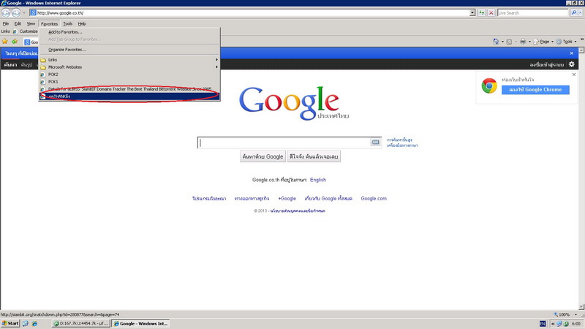
Task: Open the +Google link
Action: (287, 198)
